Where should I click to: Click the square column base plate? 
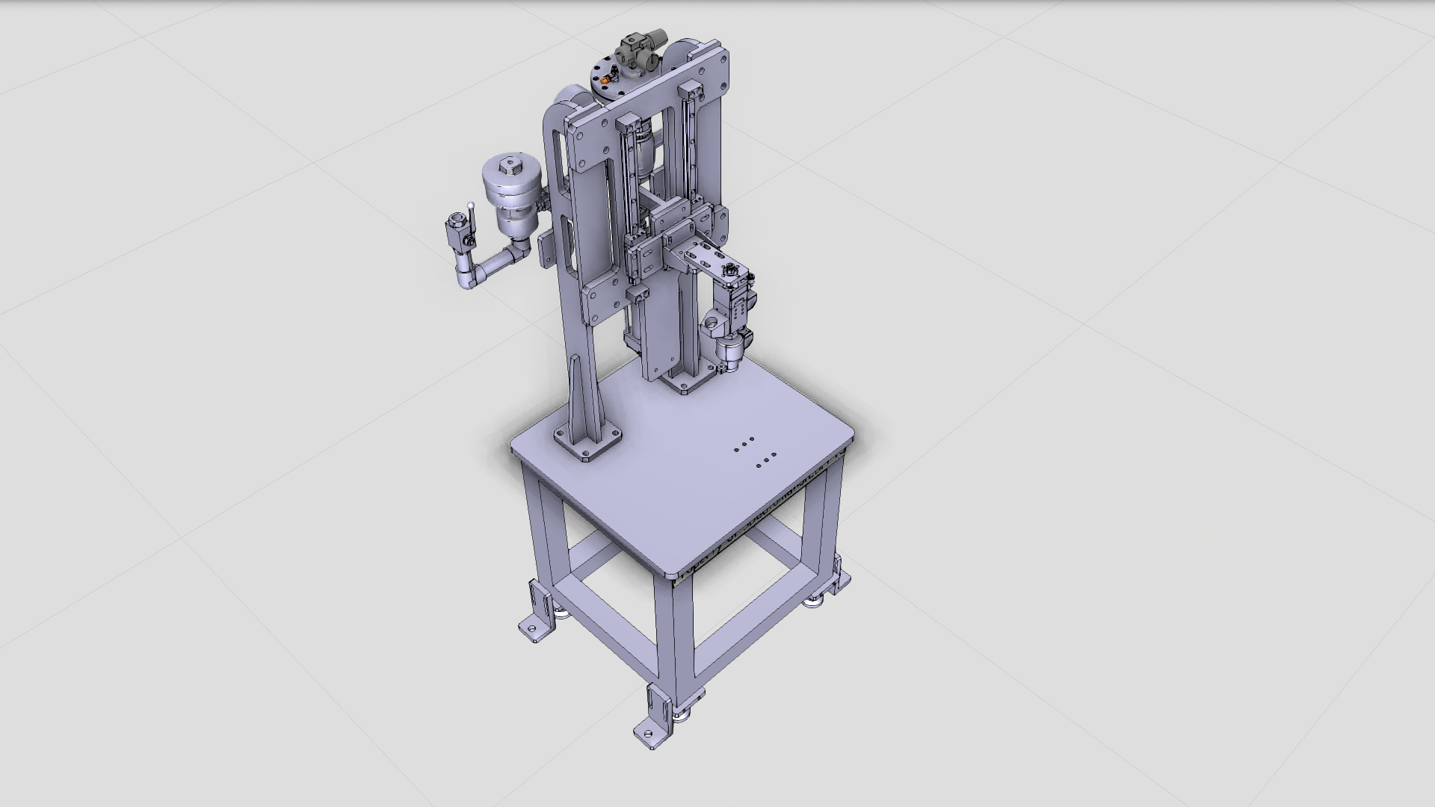(x=587, y=447)
